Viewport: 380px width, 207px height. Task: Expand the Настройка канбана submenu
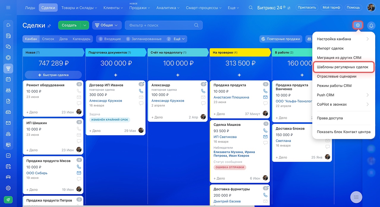pos(343,39)
